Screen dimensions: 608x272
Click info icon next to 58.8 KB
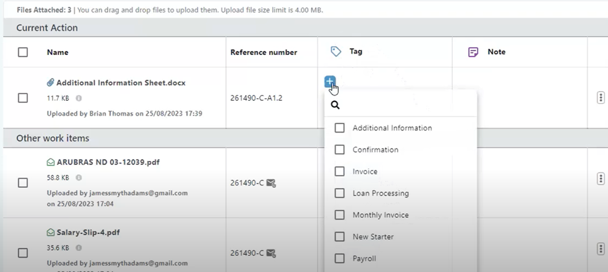pyautogui.click(x=79, y=178)
